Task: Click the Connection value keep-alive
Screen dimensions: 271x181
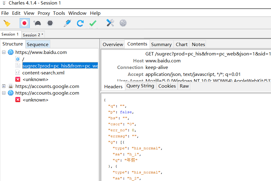Action: pos(157,67)
